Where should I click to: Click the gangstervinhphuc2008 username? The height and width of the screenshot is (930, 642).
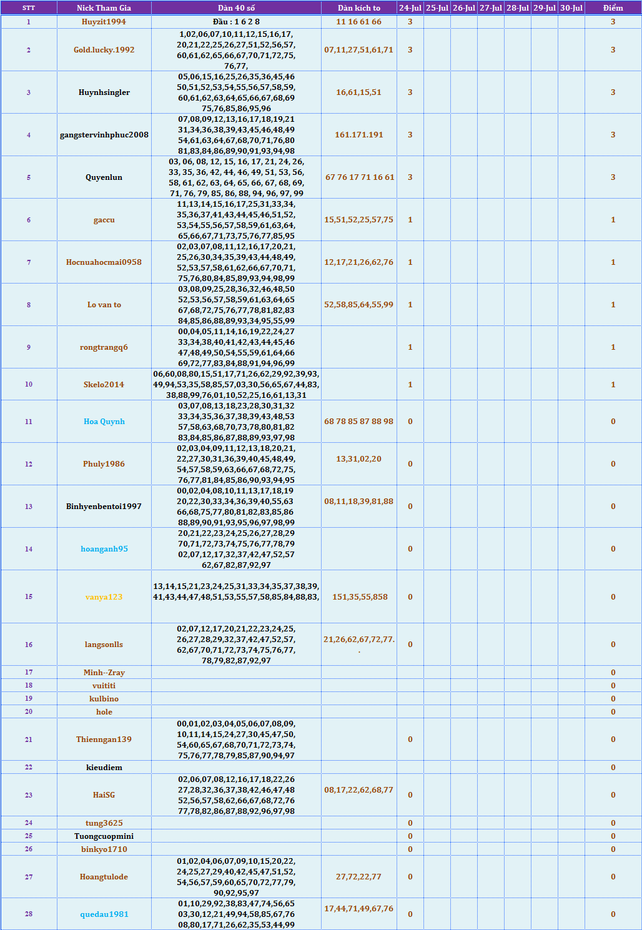click(x=104, y=135)
